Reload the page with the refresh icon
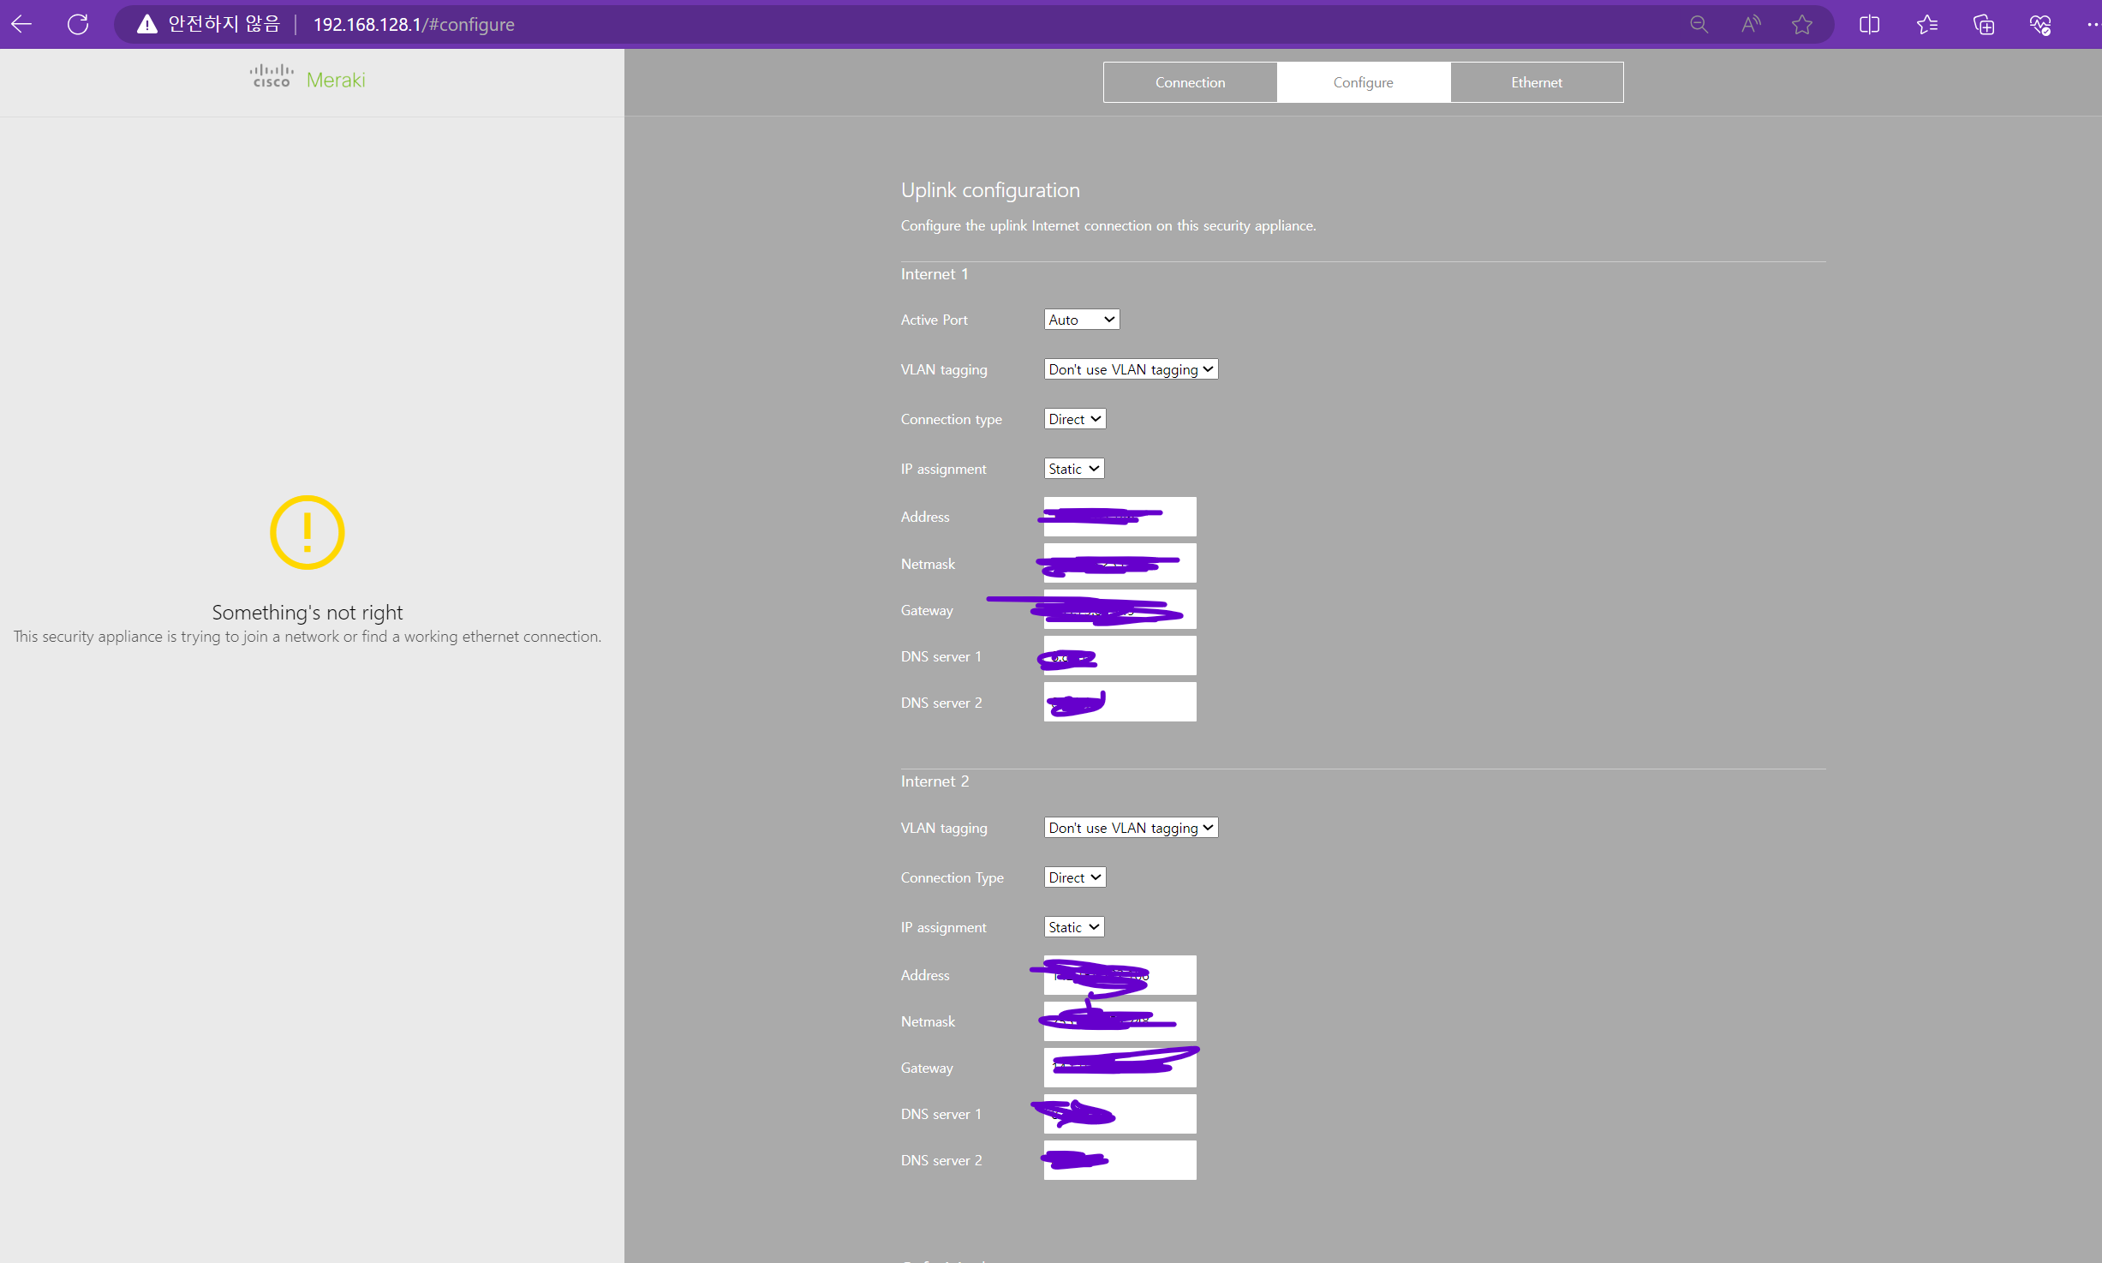Screen dimensions: 2102x1263 [x=77, y=24]
